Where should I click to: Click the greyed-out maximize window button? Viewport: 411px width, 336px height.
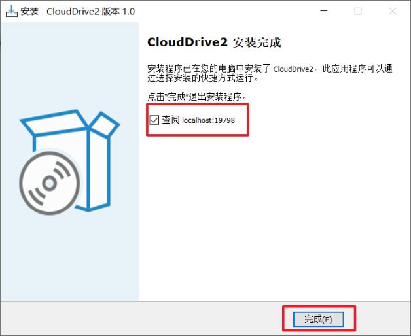(x=358, y=11)
